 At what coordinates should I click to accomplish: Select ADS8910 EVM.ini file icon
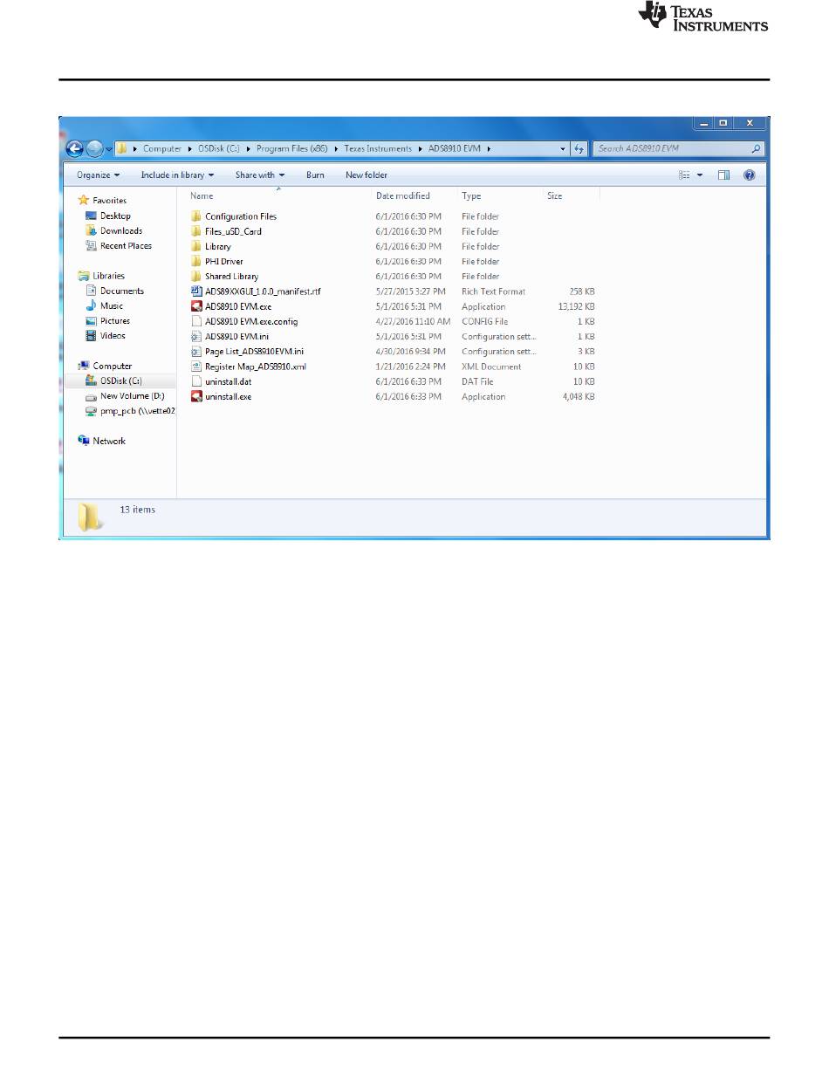196,337
